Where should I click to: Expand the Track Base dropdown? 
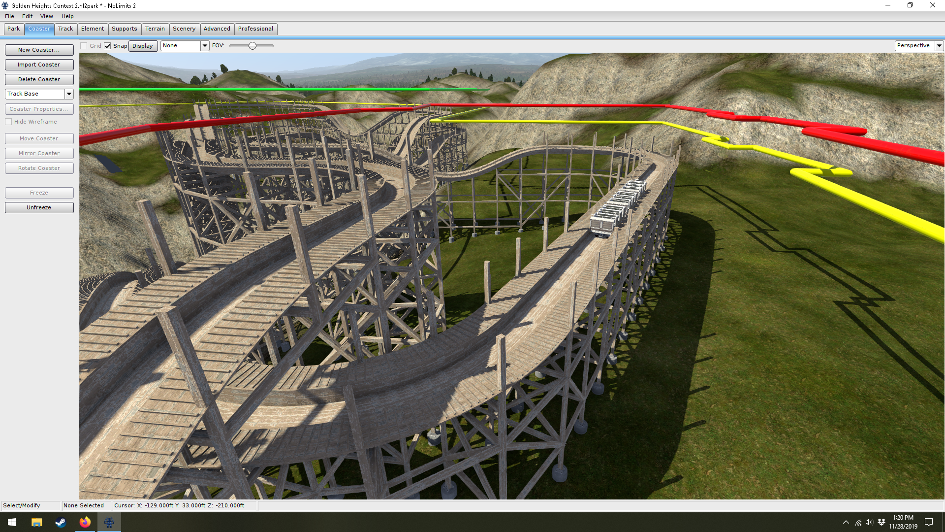coord(69,94)
